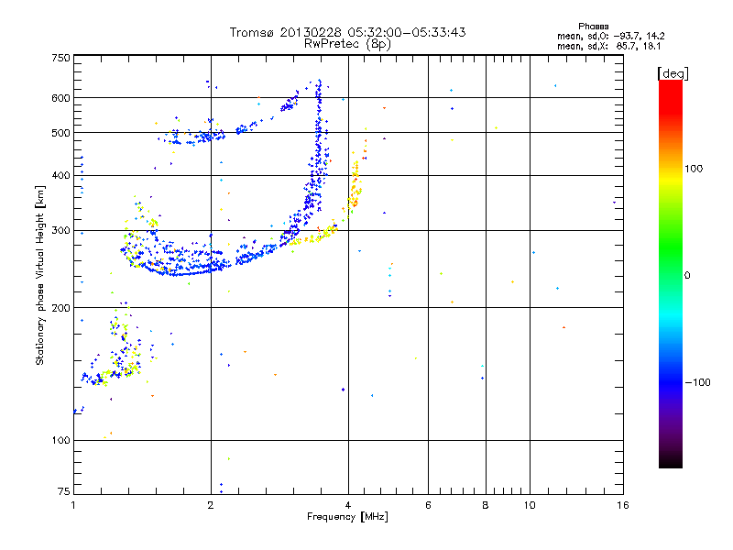
Task: Click the colorbar tick label '-100'
Action: (698, 382)
